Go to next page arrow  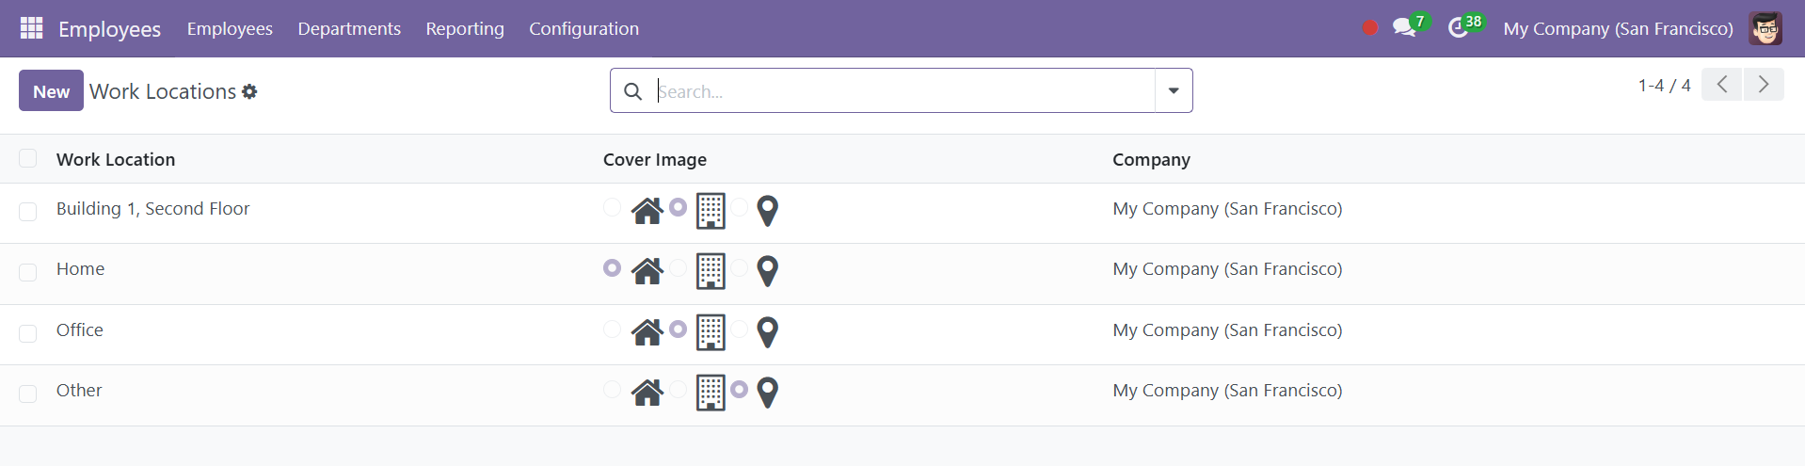(1764, 85)
